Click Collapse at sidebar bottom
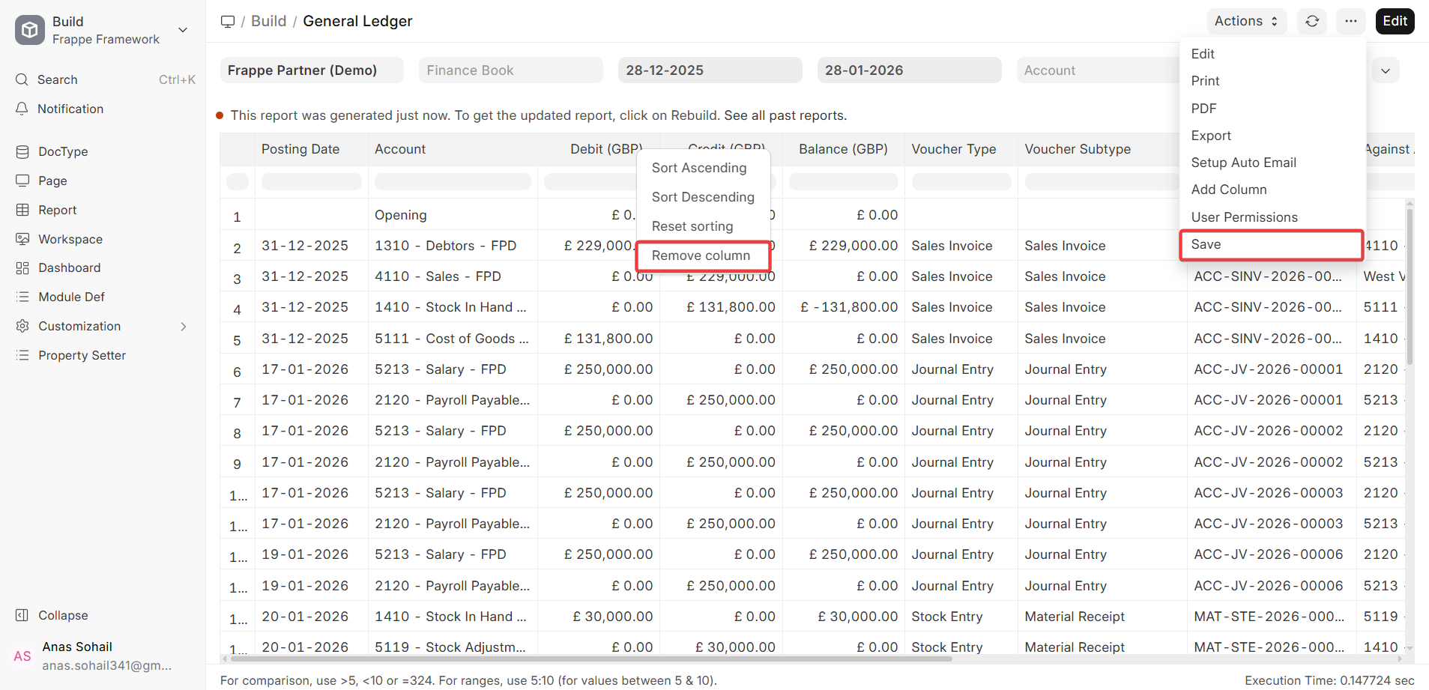Screen dimensions: 1429x690 pos(63,615)
